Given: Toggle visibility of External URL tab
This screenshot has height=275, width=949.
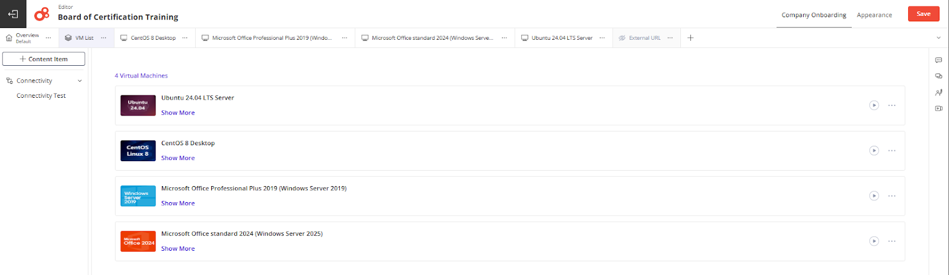Looking at the screenshot, I should click(622, 38).
